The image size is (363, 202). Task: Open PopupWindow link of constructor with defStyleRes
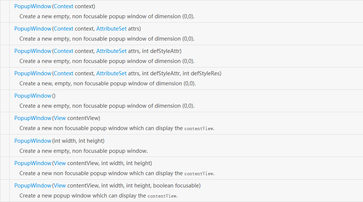click(x=33, y=73)
